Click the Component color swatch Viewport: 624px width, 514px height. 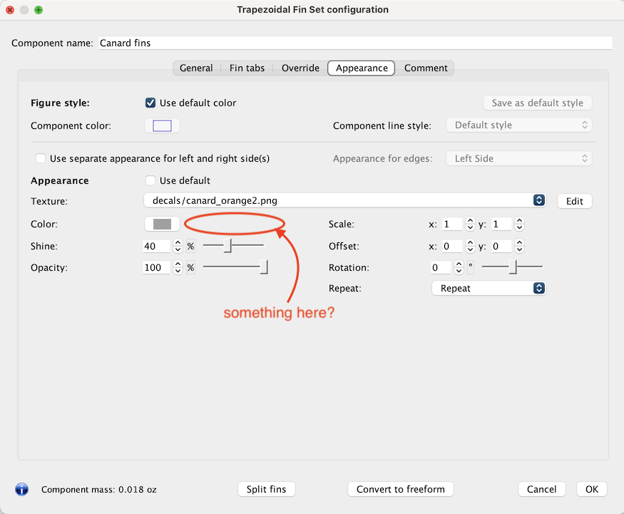(162, 125)
